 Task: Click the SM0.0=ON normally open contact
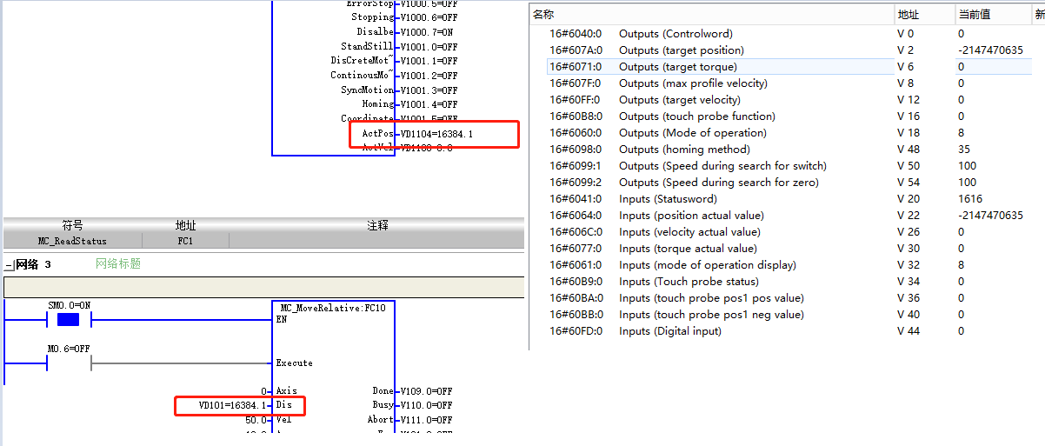[x=68, y=320]
